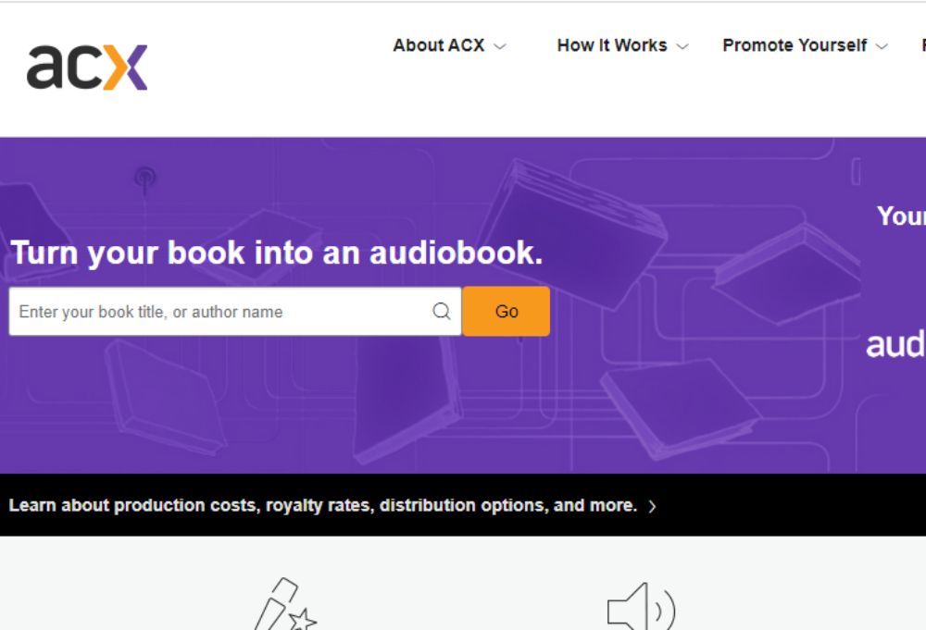The width and height of the screenshot is (926, 630).
Task: Select the Promote Yourself menu label
Action: 795,45
